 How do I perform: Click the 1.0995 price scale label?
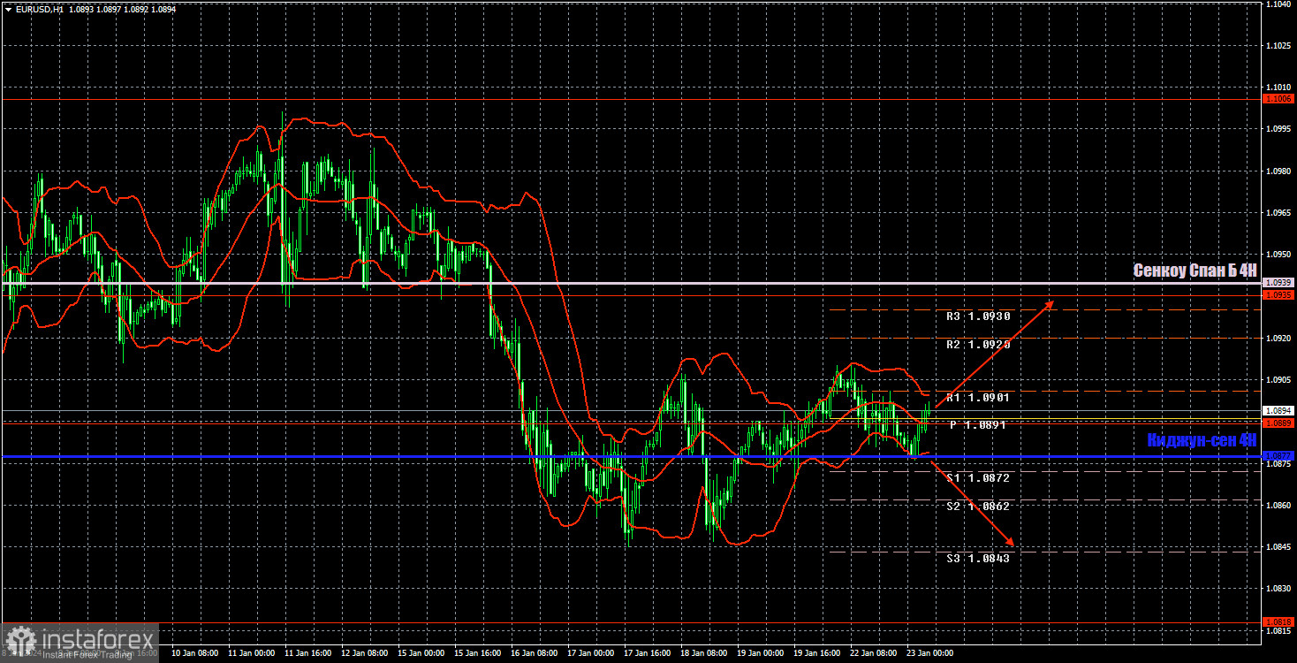pos(1278,129)
